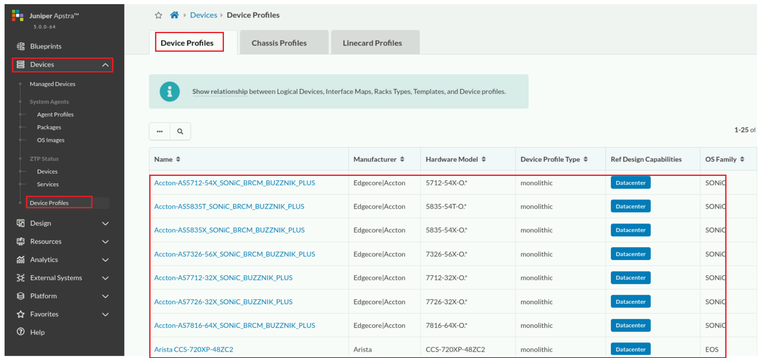Click Datacenter badge in AS7326-56X row
Viewport: 758px width, 358px height.
pos(630,254)
